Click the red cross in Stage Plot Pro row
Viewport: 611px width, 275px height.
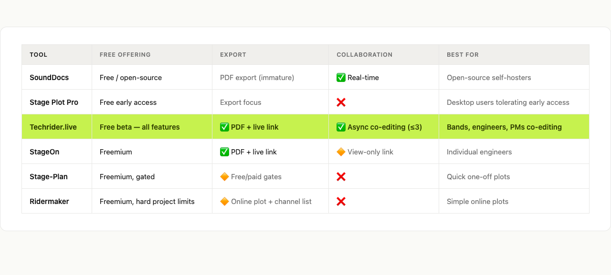click(x=341, y=102)
